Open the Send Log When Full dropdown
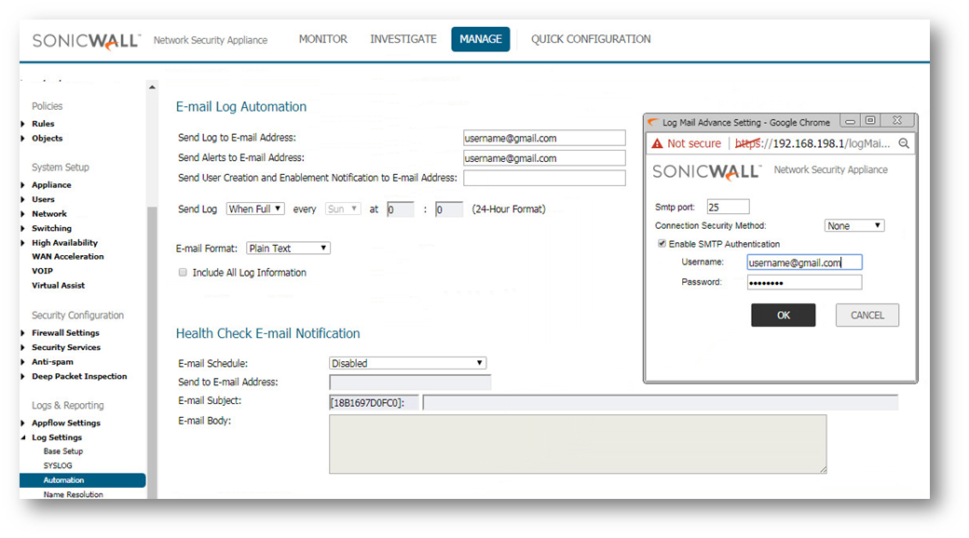969x538 pixels. (x=255, y=208)
